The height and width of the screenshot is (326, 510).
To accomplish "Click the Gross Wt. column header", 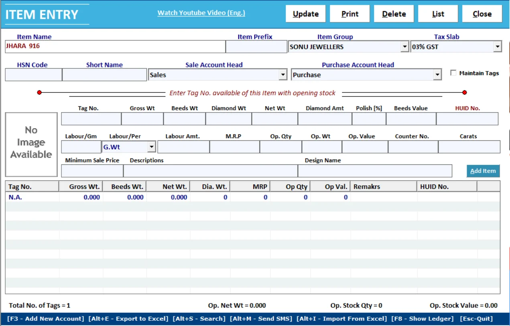I will 81,186.
